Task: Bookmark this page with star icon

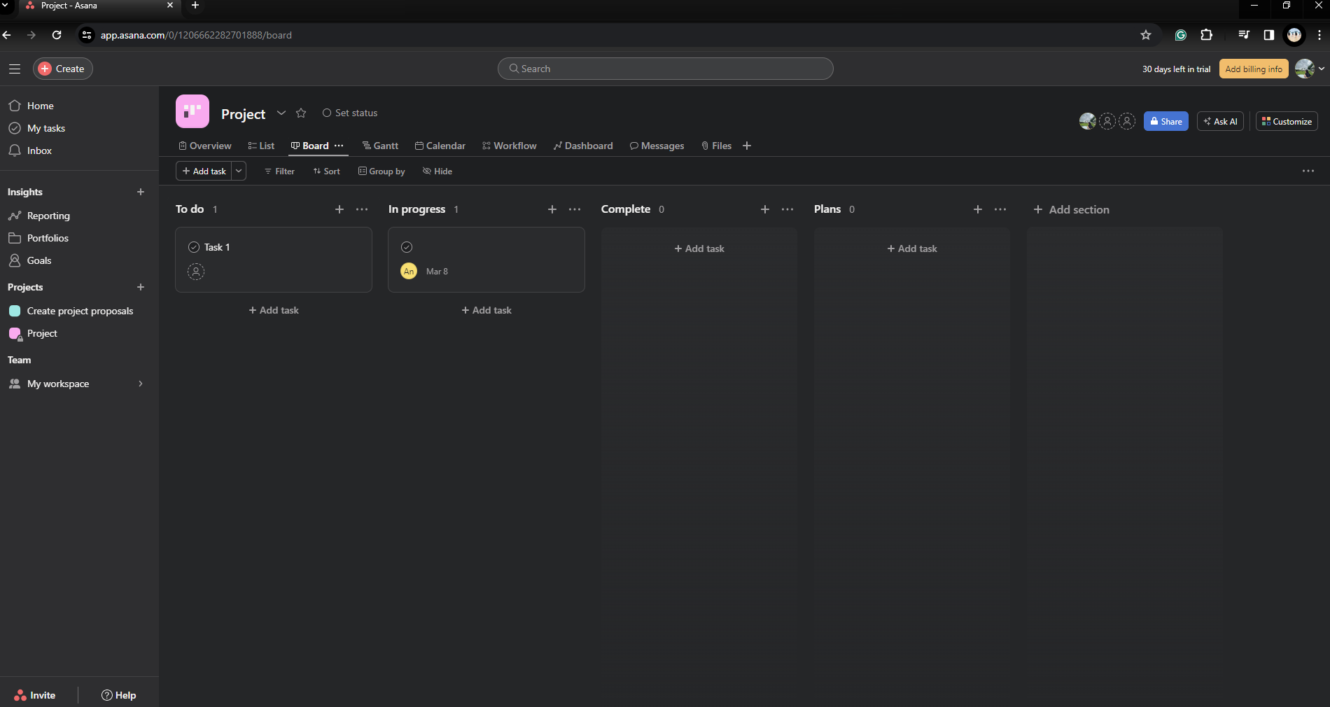Action: pyautogui.click(x=1146, y=35)
